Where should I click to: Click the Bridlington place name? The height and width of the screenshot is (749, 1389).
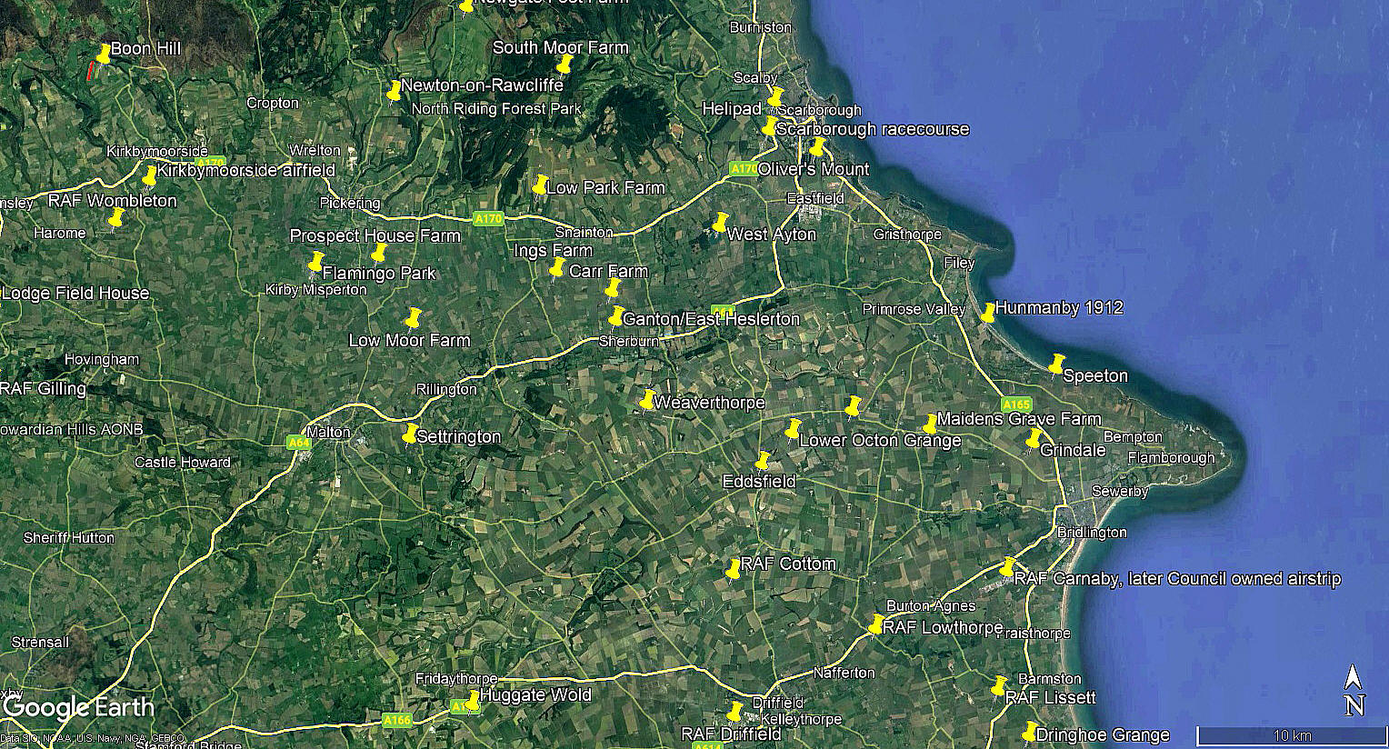coord(1092,533)
